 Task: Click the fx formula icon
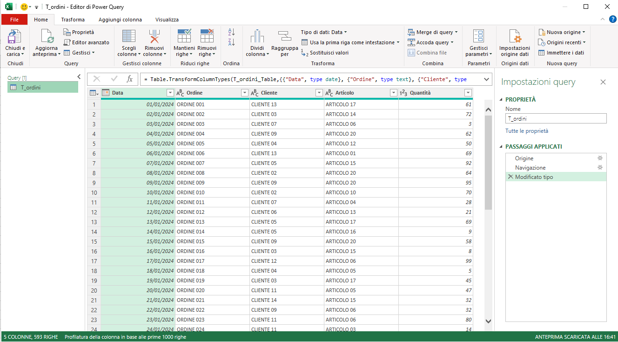[x=130, y=79]
